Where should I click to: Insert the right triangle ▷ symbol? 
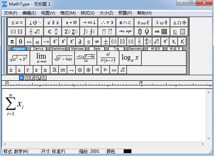click(105, 70)
